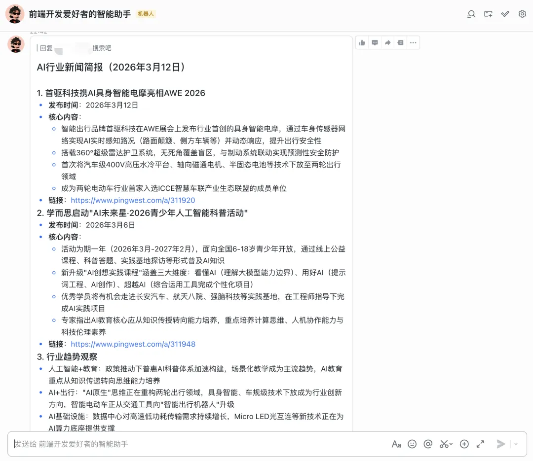Open more message actions ellipsis

pyautogui.click(x=413, y=43)
